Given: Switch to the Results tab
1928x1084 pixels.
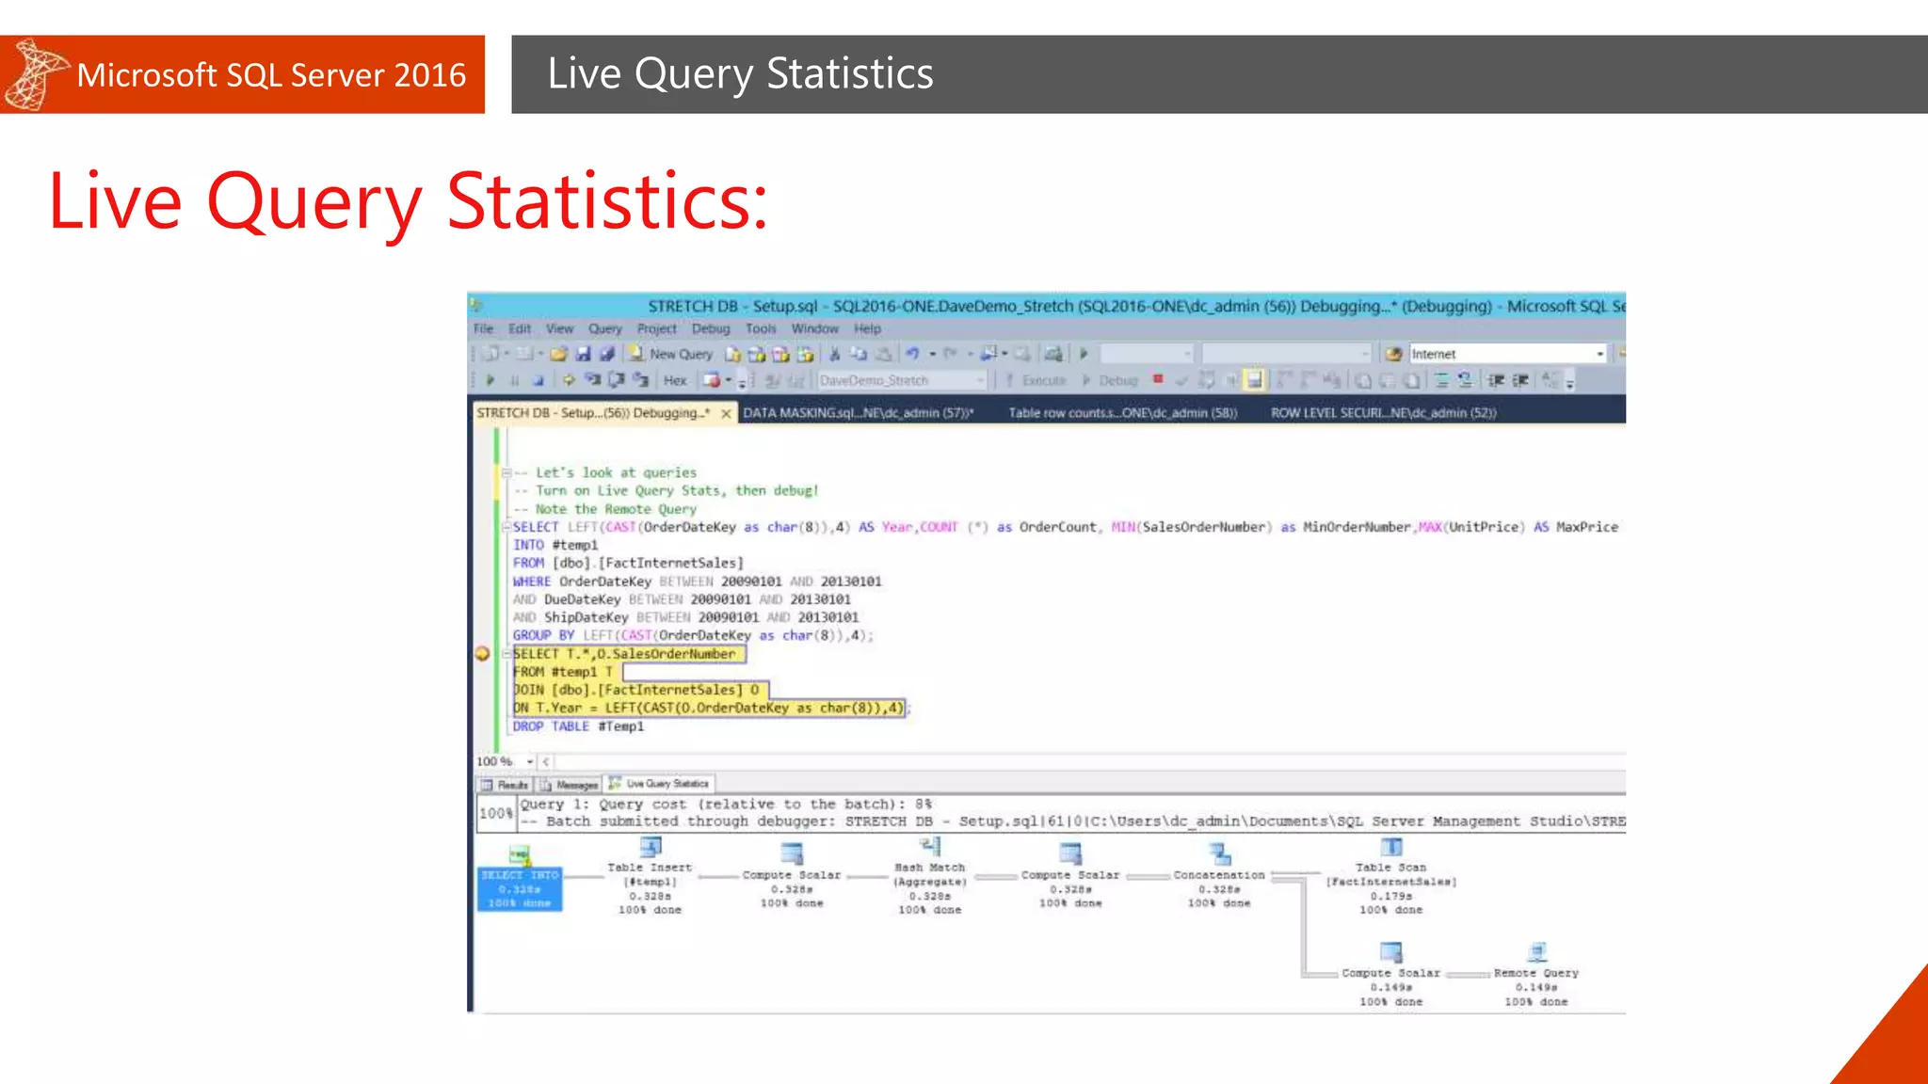Looking at the screenshot, I should 505,784.
